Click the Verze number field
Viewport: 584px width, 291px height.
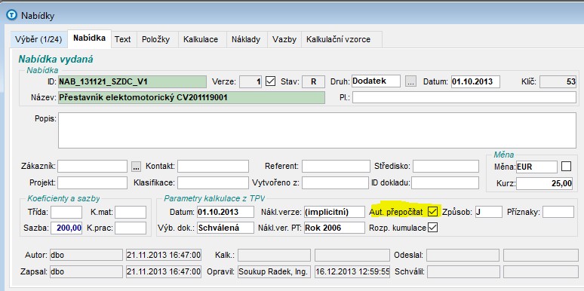click(251, 81)
